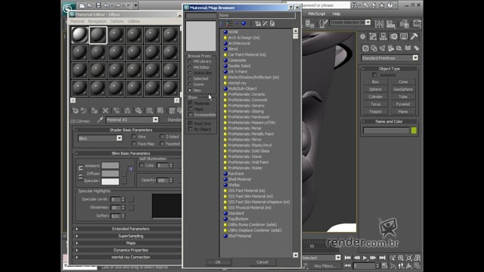The height and width of the screenshot is (272, 484).
Task: Open Material menu in Material Editor
Action: (x=77, y=21)
